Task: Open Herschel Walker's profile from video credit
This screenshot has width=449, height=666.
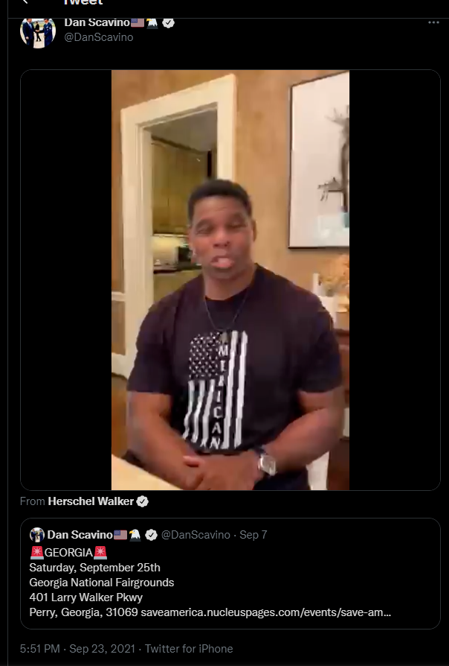Action: [x=91, y=501]
